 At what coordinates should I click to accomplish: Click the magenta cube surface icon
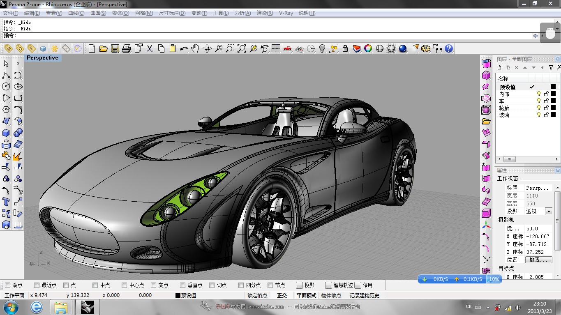pyautogui.click(x=486, y=75)
